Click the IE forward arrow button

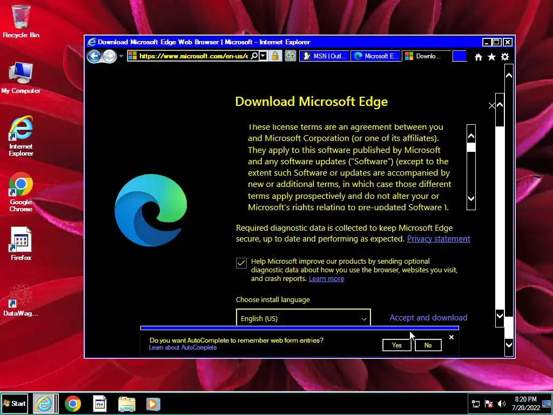110,56
